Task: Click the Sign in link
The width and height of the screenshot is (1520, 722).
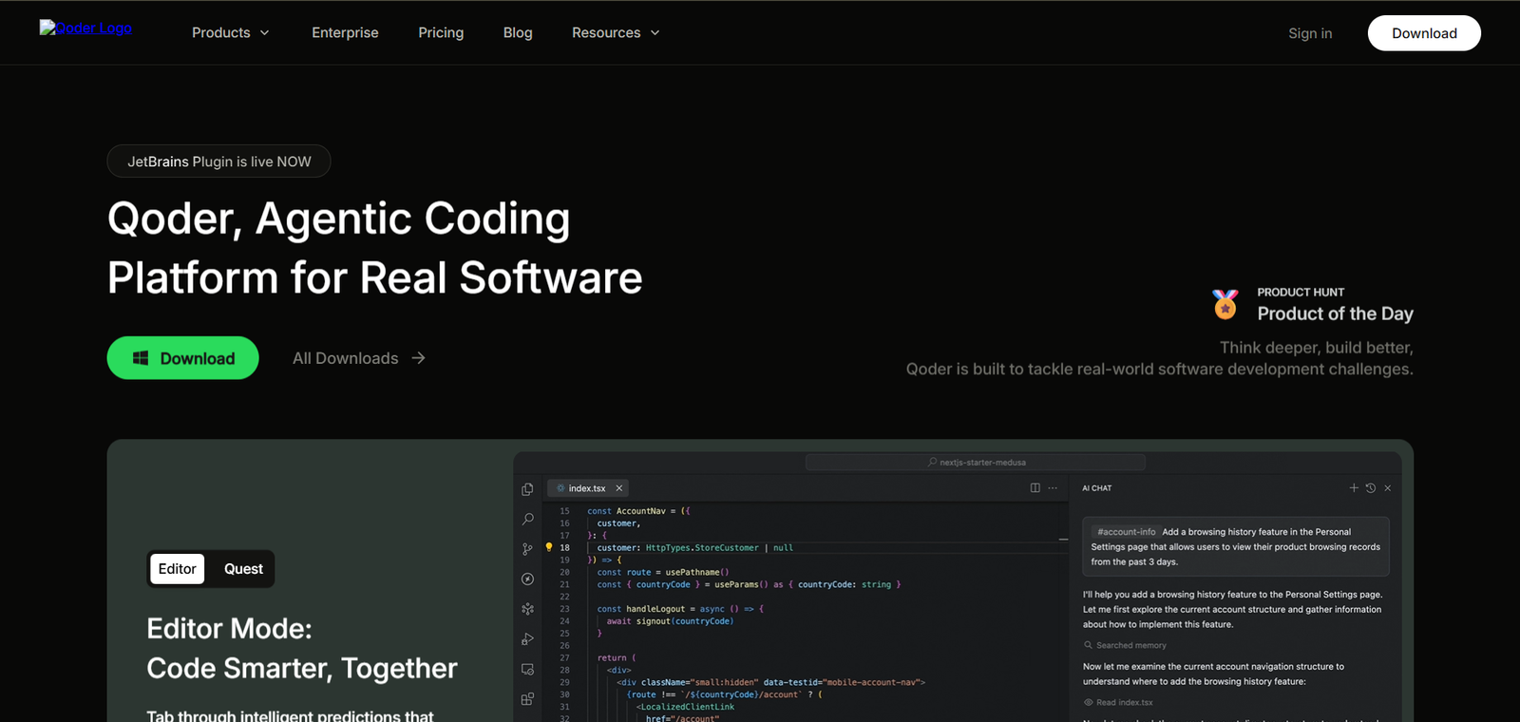Action: [1310, 33]
